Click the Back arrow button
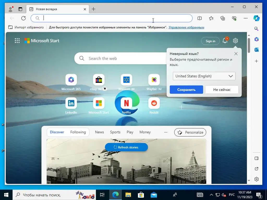Viewport: 267px width, 200px height. point(12,18)
